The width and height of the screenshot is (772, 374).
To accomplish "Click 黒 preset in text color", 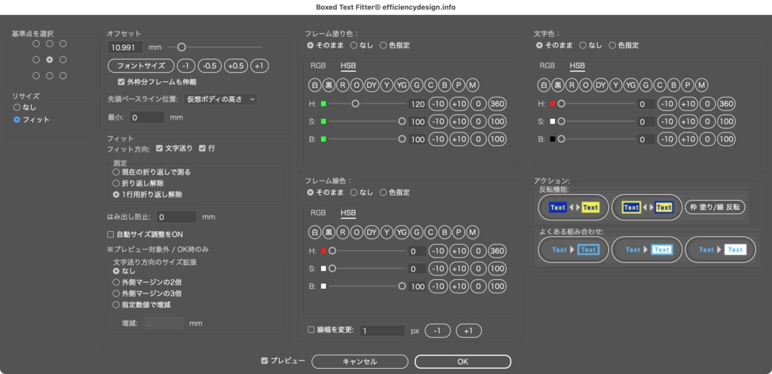I will (558, 86).
